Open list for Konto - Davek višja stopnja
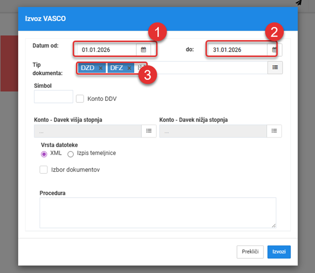Screen dimensions: 315x273 pyautogui.click(x=149, y=131)
